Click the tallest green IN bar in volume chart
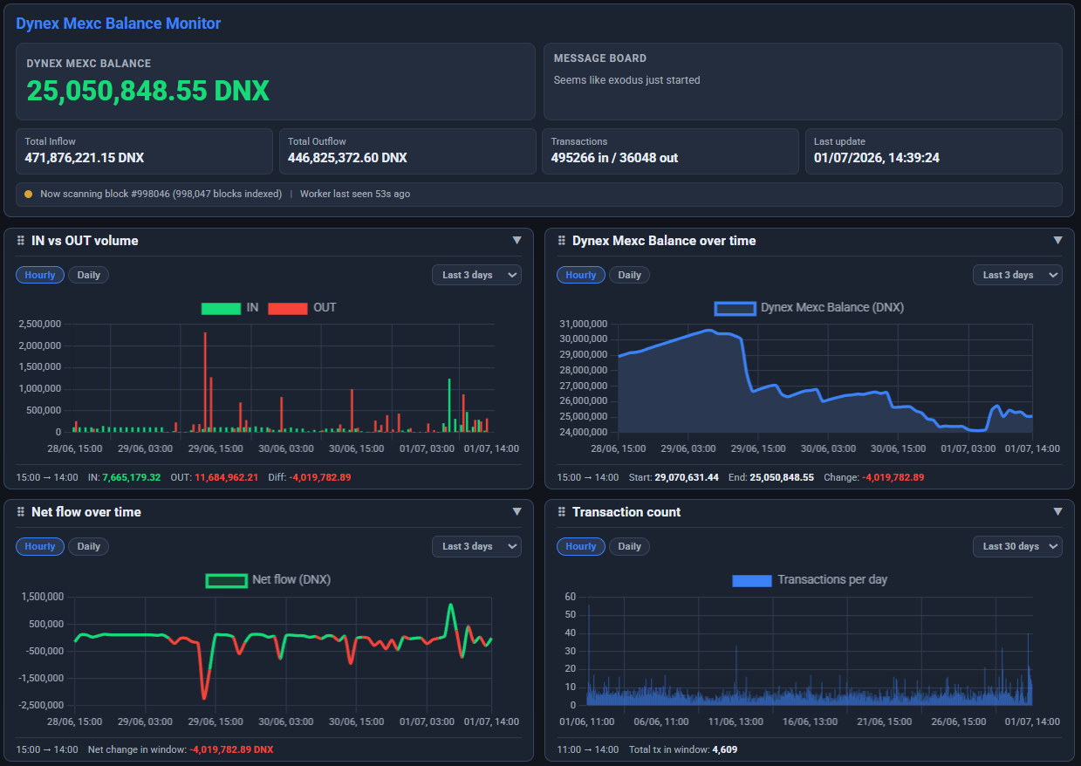Viewport: 1081px width, 766px height. (x=449, y=406)
